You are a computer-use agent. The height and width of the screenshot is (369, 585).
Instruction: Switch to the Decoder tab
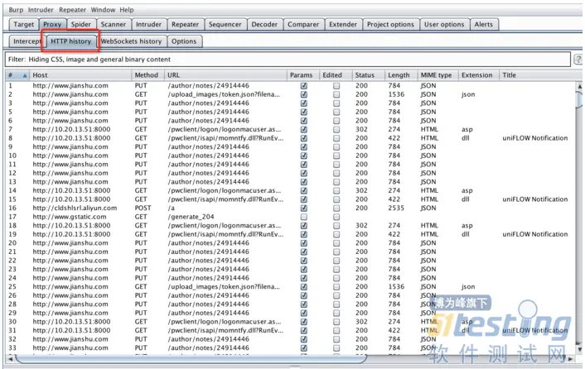264,24
